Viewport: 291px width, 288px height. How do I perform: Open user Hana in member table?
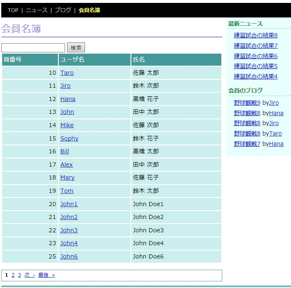point(68,99)
